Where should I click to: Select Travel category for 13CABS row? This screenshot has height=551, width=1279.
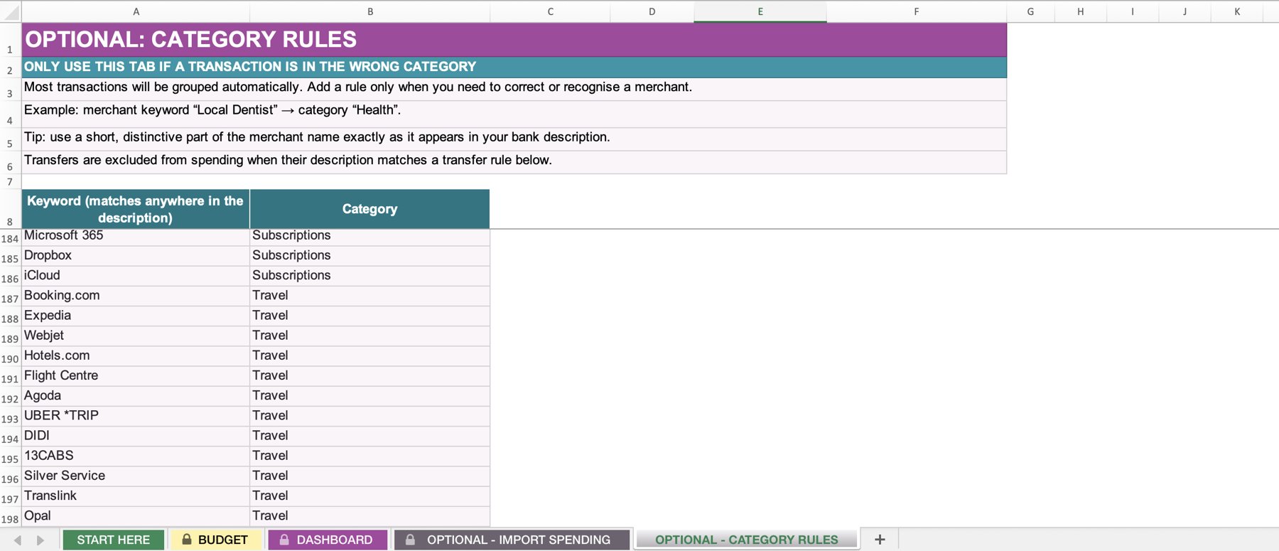(369, 456)
